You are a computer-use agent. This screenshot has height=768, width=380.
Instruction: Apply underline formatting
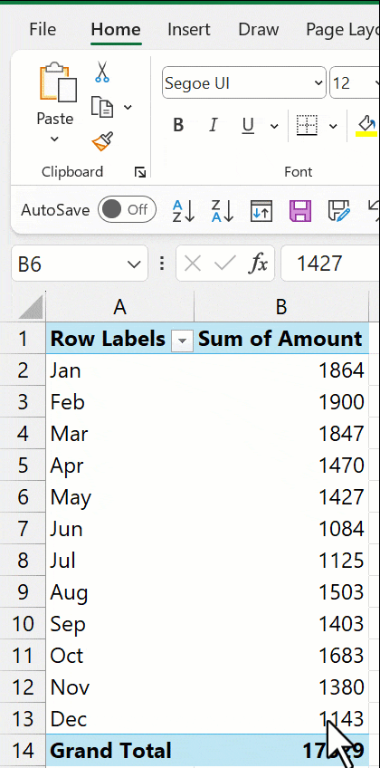[248, 127]
